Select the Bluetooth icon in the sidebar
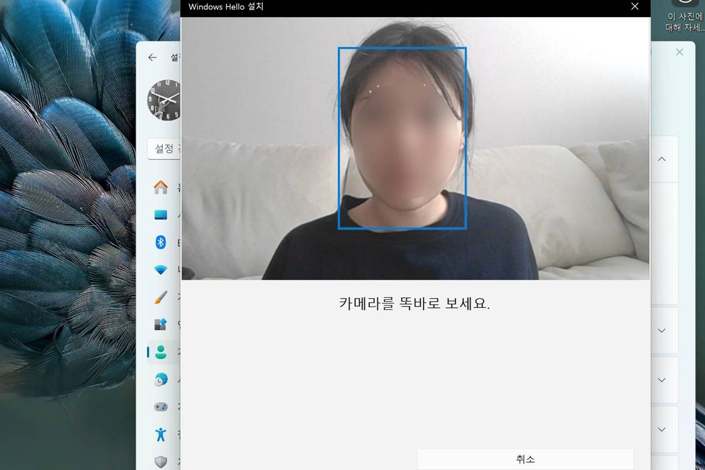This screenshot has width=705, height=470. point(160,242)
